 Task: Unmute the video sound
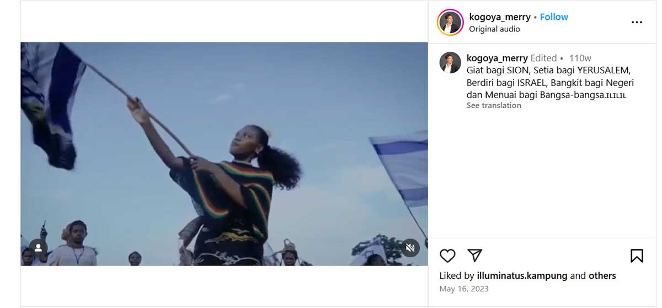click(410, 248)
